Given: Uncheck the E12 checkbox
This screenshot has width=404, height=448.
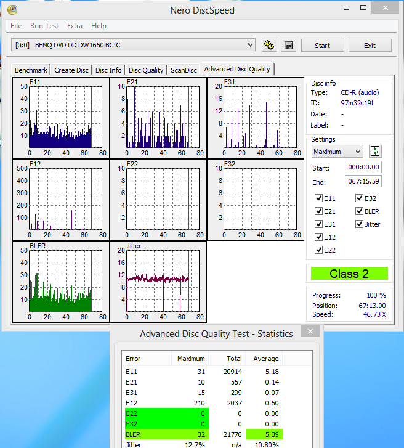Looking at the screenshot, I should tap(318, 237).
